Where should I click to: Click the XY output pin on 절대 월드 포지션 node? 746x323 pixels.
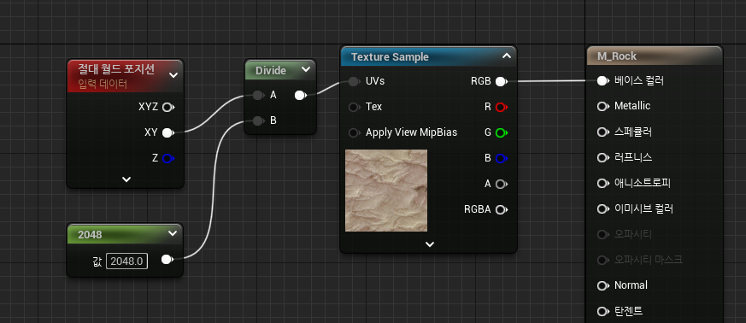(167, 132)
